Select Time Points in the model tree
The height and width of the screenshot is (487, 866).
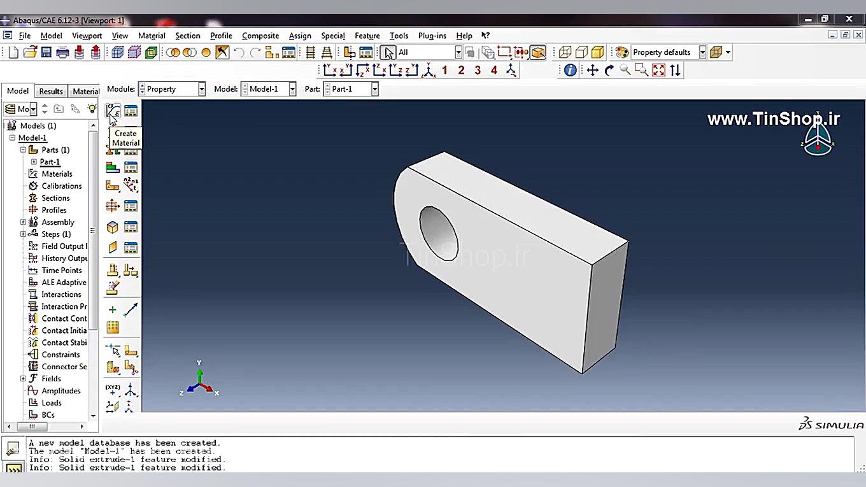point(62,271)
